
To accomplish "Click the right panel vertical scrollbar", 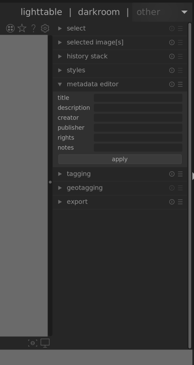I will pyautogui.click(x=190, y=186).
